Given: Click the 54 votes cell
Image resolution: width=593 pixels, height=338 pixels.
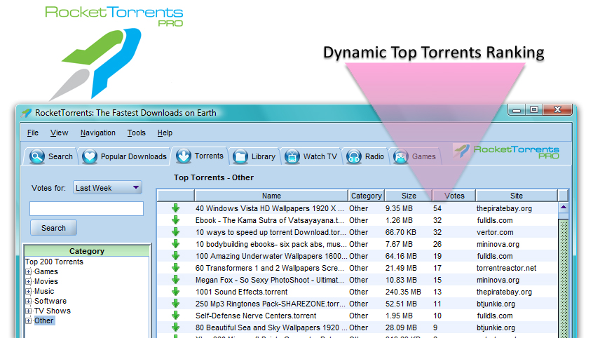Looking at the screenshot, I should (437, 208).
